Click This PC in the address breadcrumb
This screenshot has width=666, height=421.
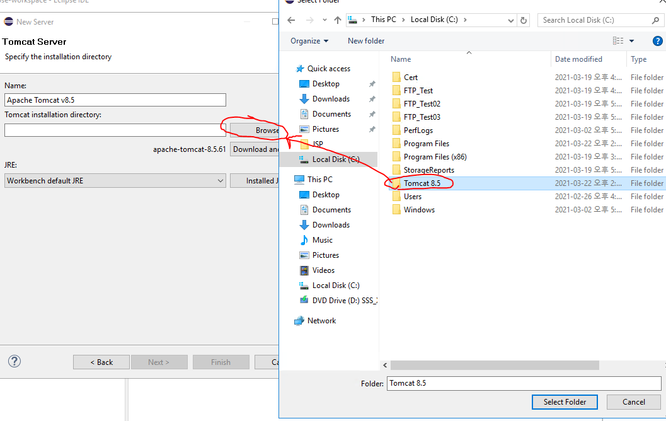pyautogui.click(x=383, y=20)
